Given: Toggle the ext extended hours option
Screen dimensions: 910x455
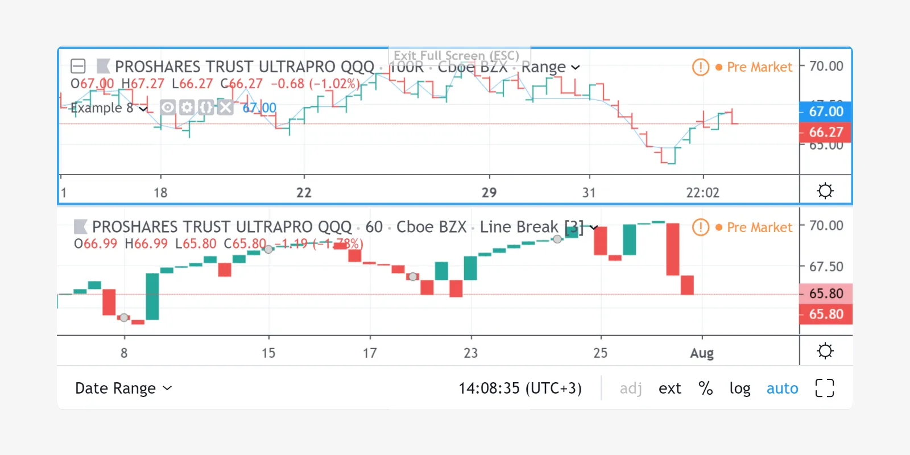Looking at the screenshot, I should (x=669, y=388).
